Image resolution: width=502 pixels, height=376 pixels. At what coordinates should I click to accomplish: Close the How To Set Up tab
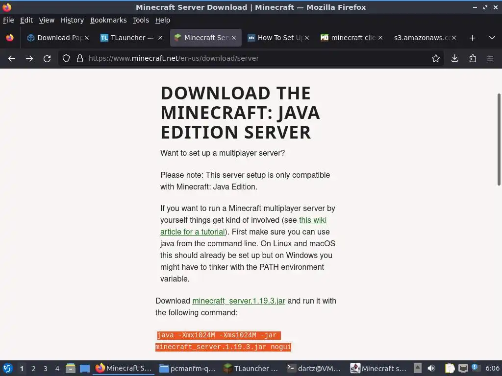click(307, 38)
